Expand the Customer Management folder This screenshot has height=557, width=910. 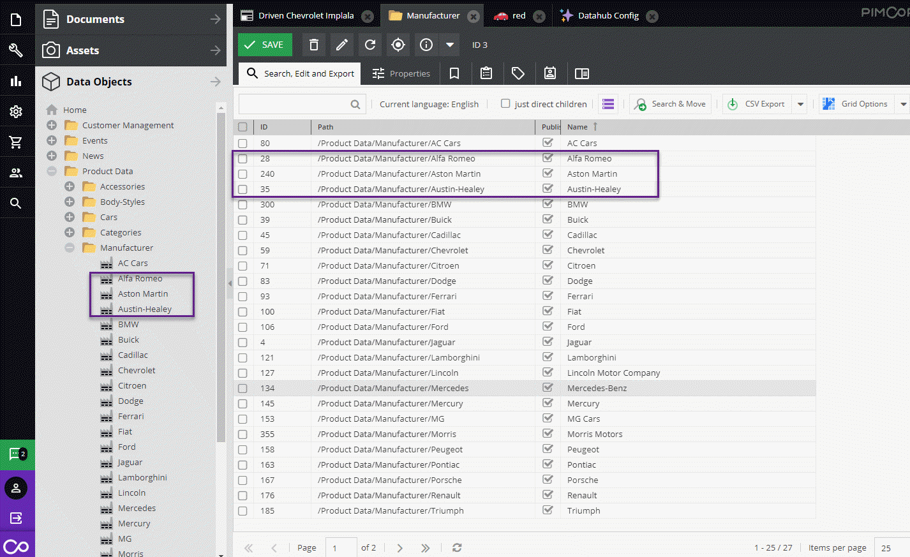52,125
